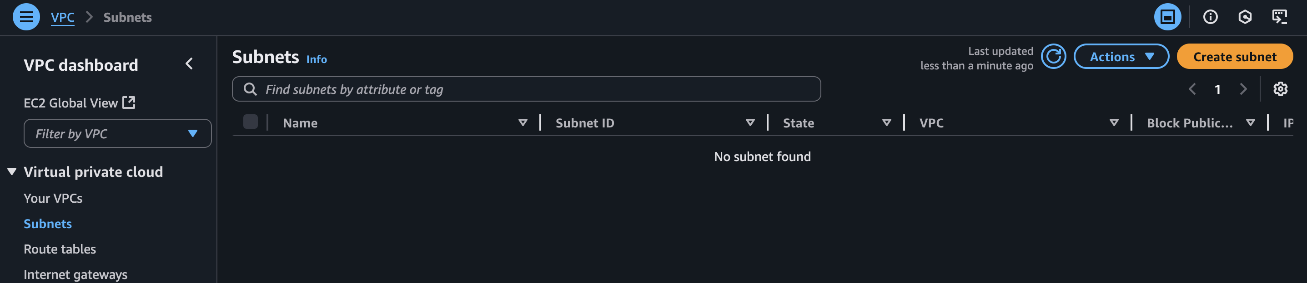Open the hamburger navigation menu
Image resolution: width=1307 pixels, height=283 pixels.
[x=26, y=17]
